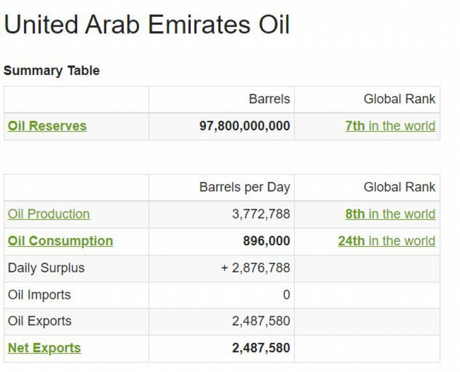Click the 'Summary Table' heading
This screenshot has height=372, width=460.
click(52, 71)
